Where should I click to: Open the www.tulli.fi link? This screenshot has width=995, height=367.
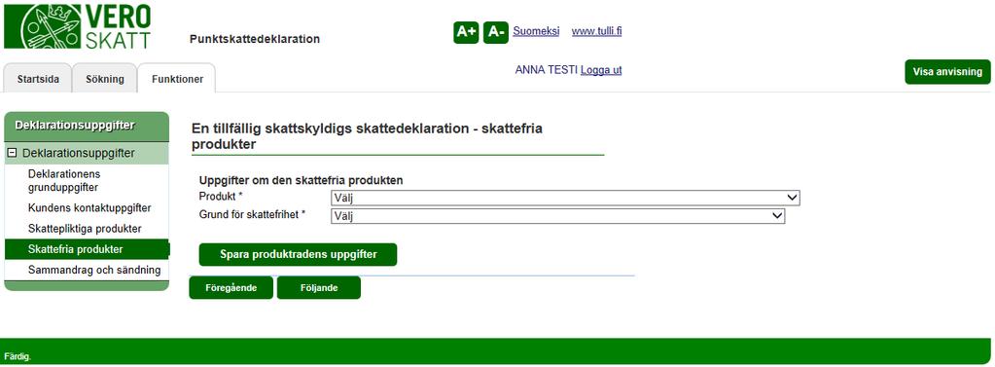click(596, 31)
